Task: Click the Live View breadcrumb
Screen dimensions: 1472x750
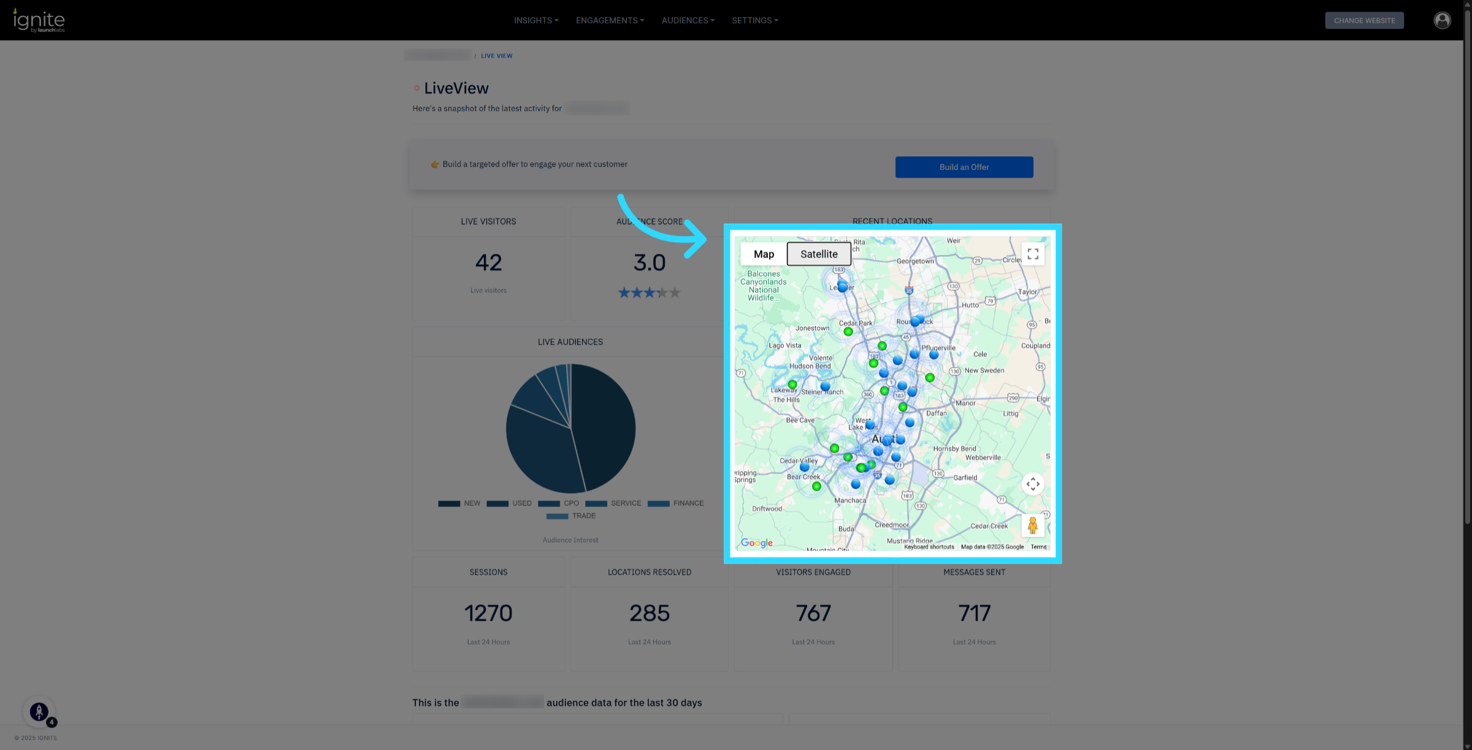Action: tap(496, 56)
